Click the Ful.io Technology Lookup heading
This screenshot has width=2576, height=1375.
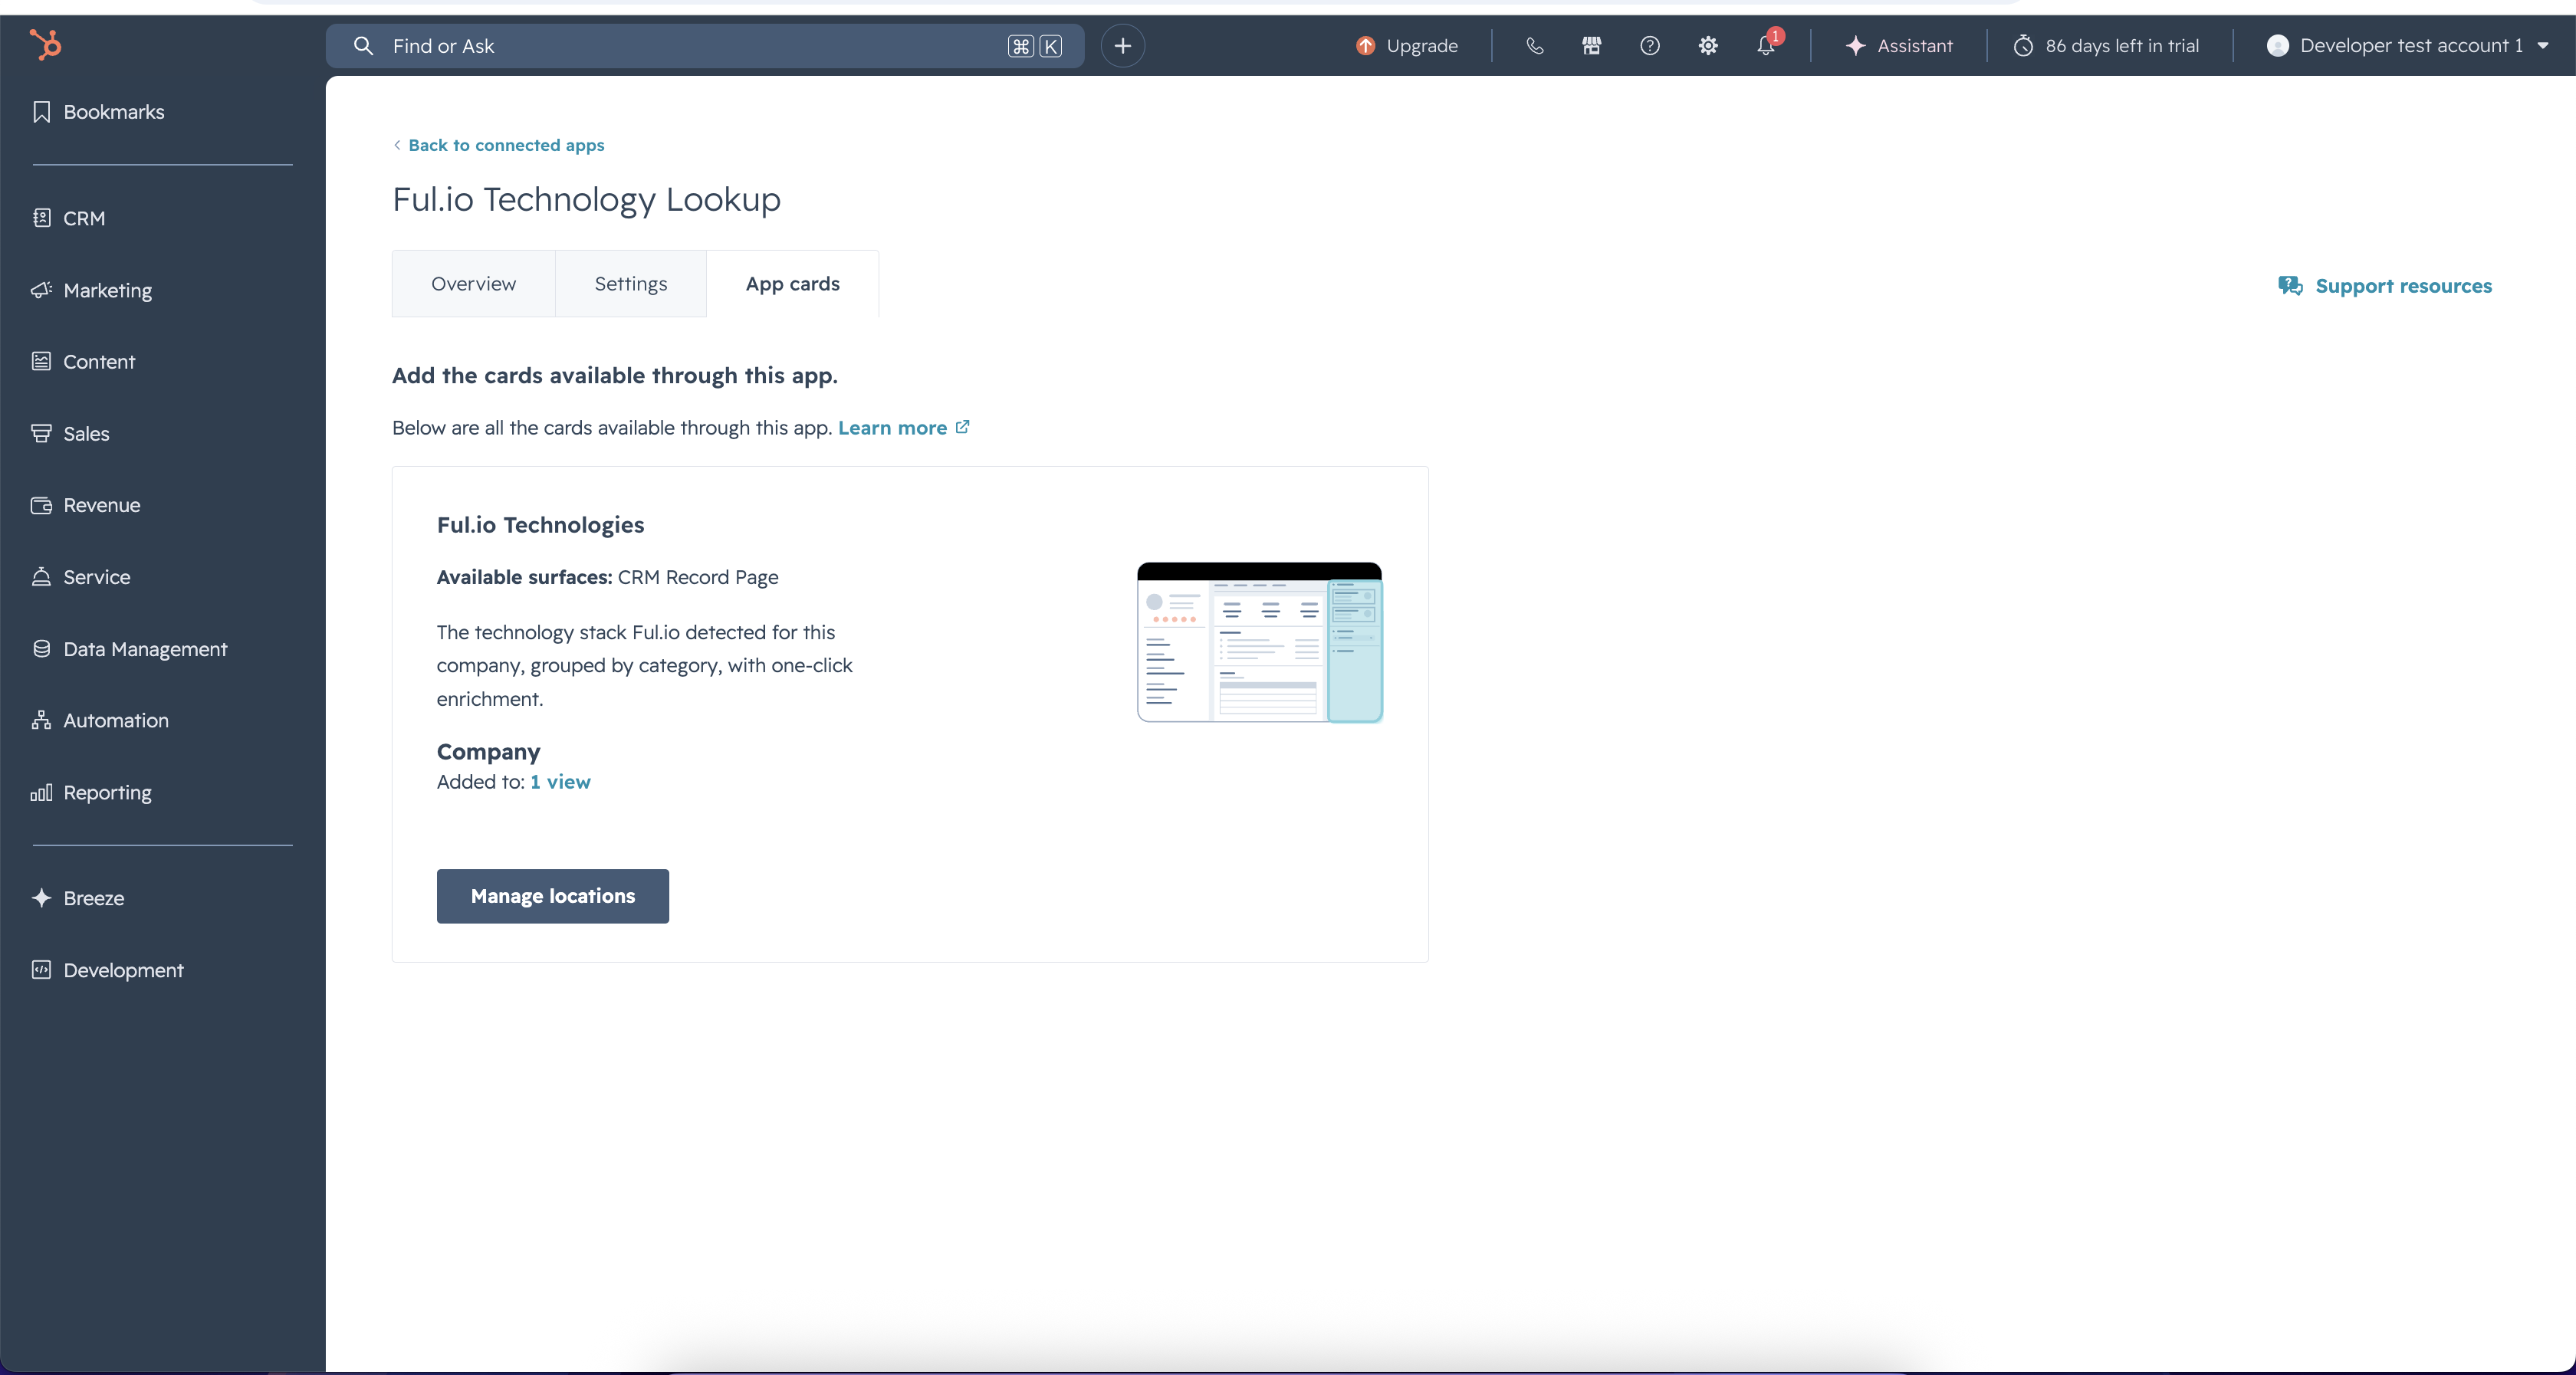[586, 199]
